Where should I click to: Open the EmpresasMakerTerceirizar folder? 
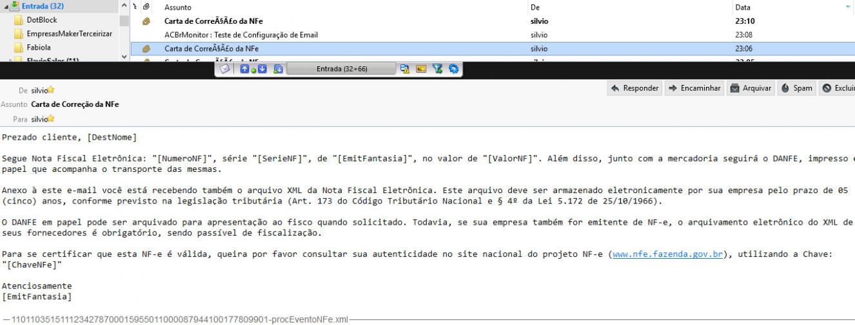point(70,33)
